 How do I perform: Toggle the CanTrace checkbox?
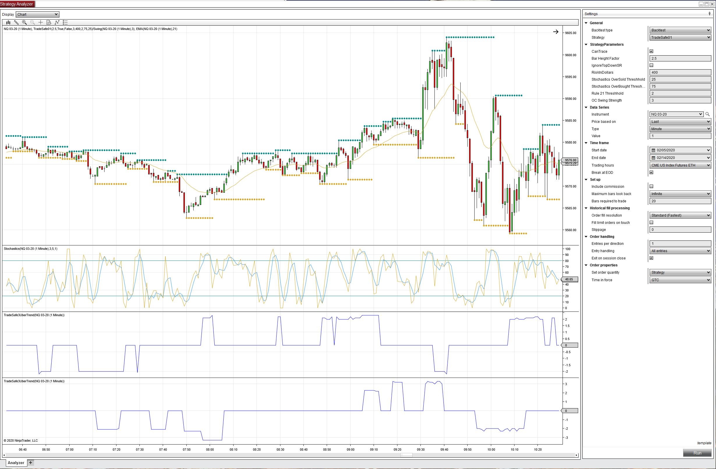[x=651, y=52]
